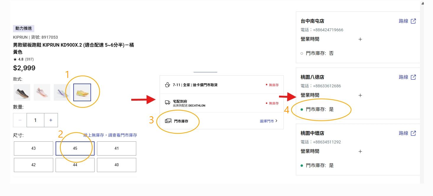Image resolution: width=433 pixels, height=196 pixels.
Task: Click the $2,999 price
Action: tap(24, 68)
